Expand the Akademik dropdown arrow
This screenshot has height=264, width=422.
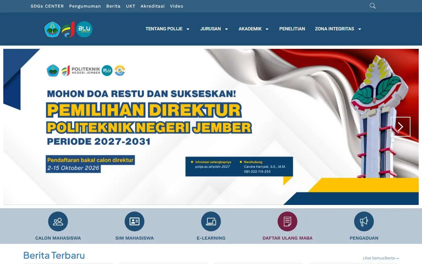point(267,29)
